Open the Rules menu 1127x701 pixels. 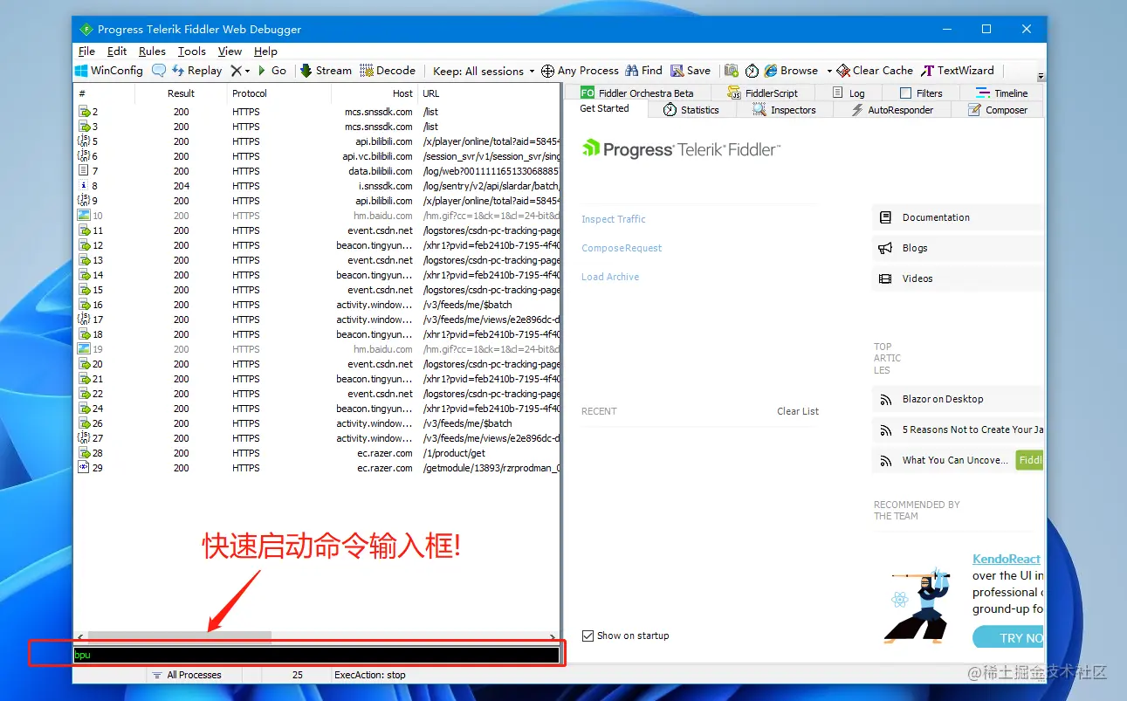pyautogui.click(x=152, y=52)
